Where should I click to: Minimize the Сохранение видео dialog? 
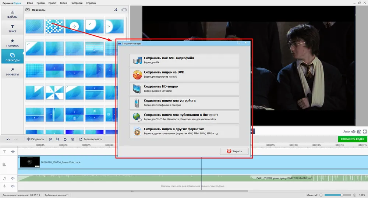click(239, 43)
